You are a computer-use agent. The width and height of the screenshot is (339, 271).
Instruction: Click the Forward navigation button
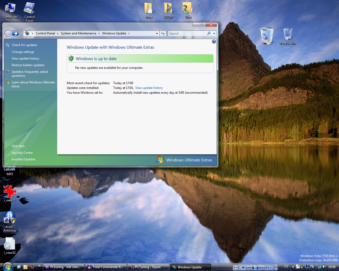pos(15,33)
